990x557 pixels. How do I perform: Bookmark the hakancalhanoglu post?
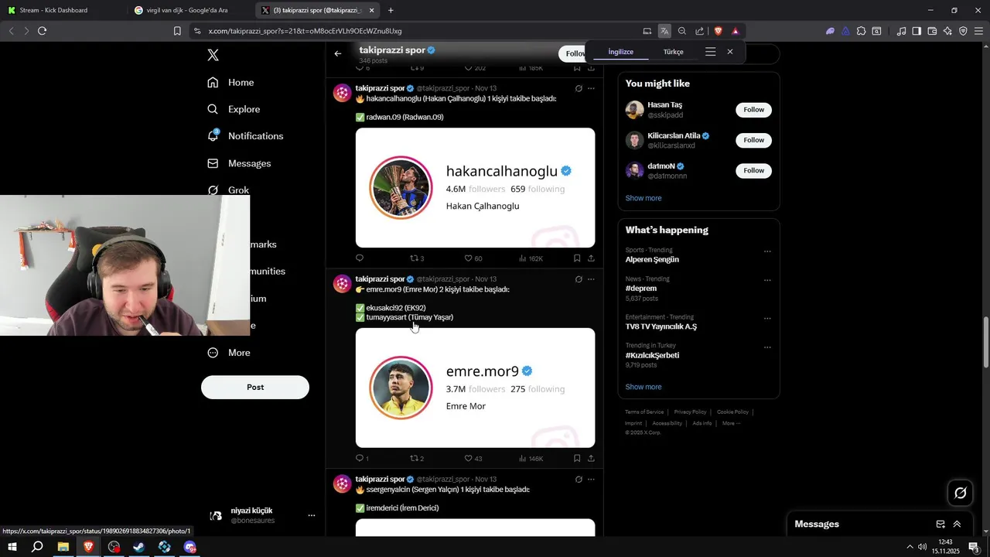(x=577, y=258)
